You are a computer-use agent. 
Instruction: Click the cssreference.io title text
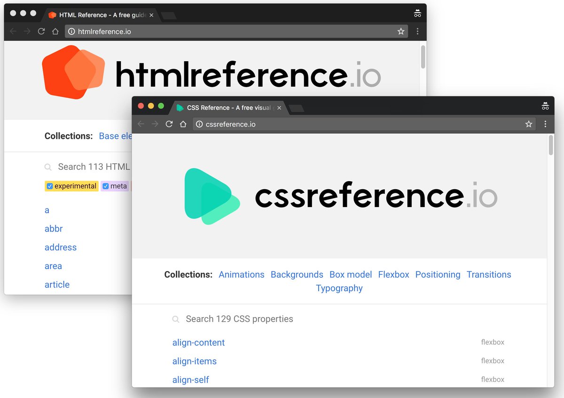click(376, 196)
